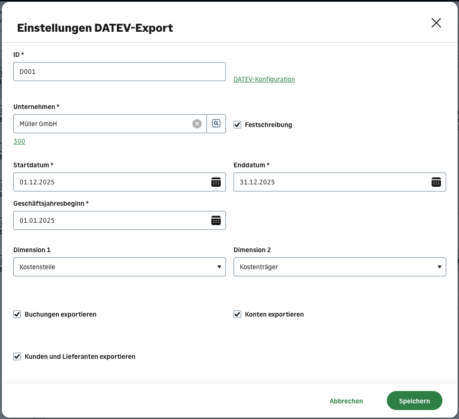
Task: Open the Geschäftsjahresbeginn calendar picker
Action: 216,220
